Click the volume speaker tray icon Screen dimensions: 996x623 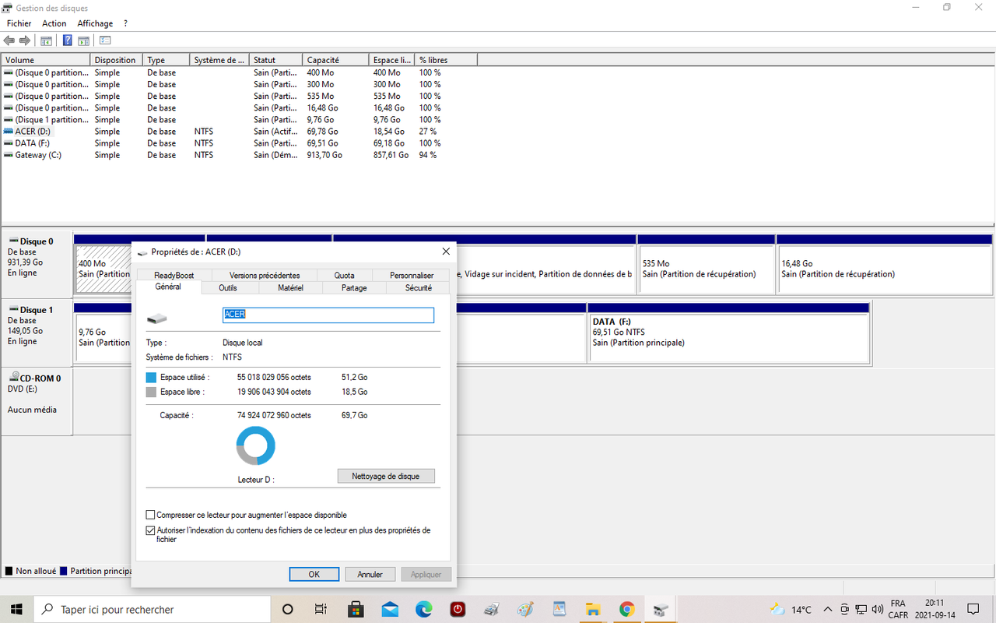coord(879,609)
